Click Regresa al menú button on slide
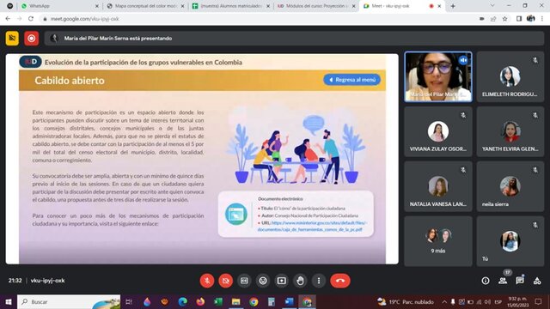Image resolution: width=550 pixels, height=309 pixels. (351, 80)
